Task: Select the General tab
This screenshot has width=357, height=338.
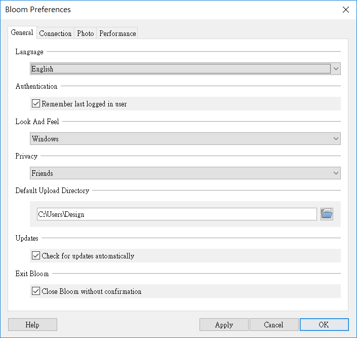Action: pyautogui.click(x=22, y=33)
